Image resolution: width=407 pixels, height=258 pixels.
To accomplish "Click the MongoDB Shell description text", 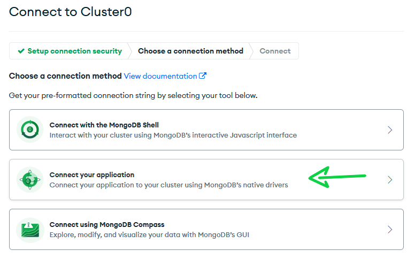I will tap(173, 135).
